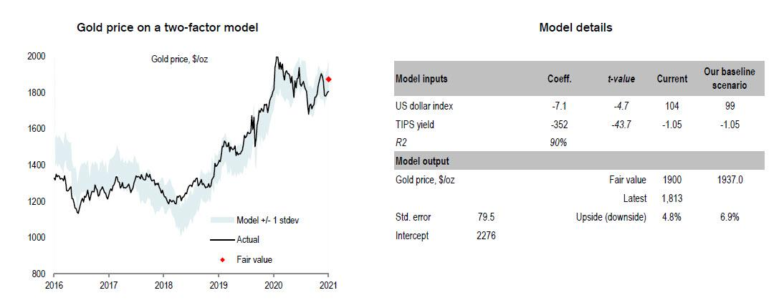Screen dimensions: 784x308
Task: Click the 'Model output' section header
Action: coord(422,161)
